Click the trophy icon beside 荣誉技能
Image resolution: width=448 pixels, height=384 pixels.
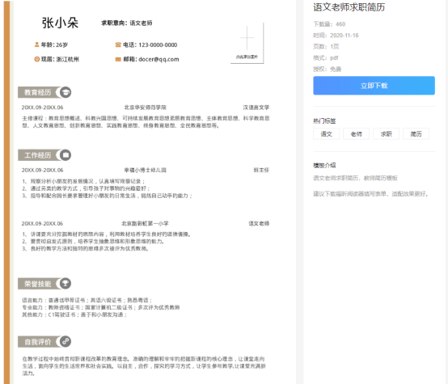pos(66,284)
